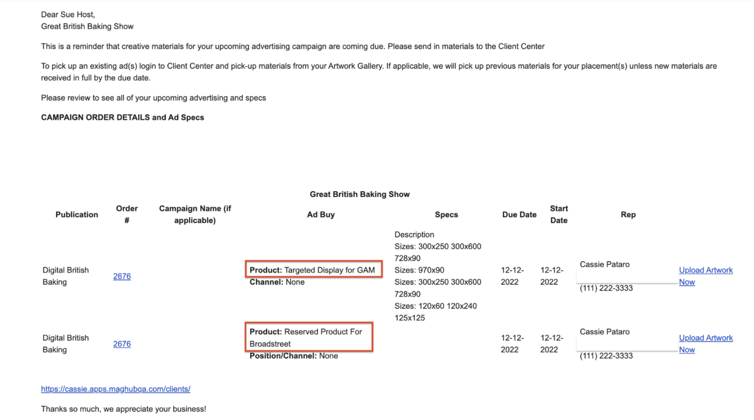The image size is (754, 420).
Task: Click the Due Date column header
Action: pos(519,215)
